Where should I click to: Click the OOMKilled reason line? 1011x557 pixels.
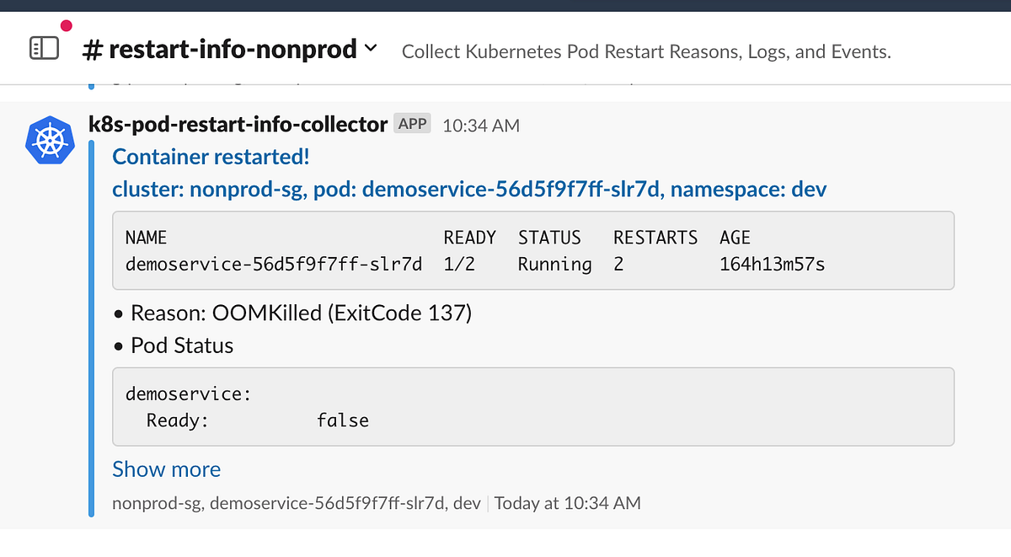(301, 313)
